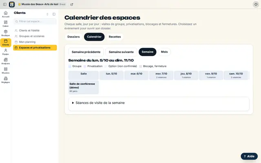Go to Accueil in the left rail
The image size is (261, 163).
tap(6, 14)
